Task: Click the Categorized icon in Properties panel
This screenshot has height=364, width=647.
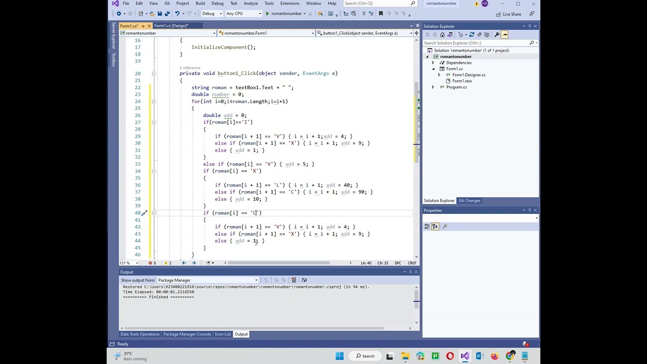Action: point(428,226)
